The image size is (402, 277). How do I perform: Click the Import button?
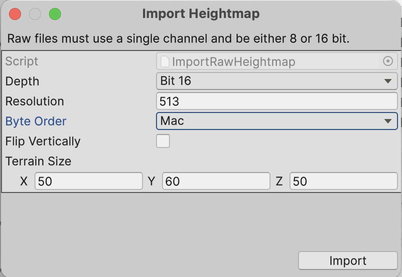coord(347,260)
